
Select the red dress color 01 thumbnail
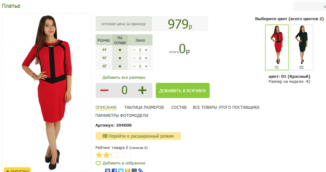277,47
